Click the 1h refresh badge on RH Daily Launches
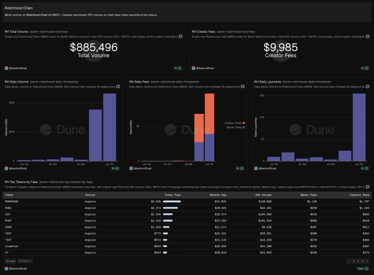Screen dimensions: 374x275 point(365,168)
